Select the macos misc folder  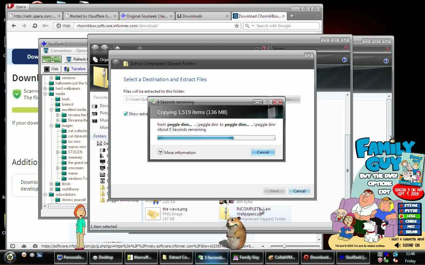pos(77,147)
